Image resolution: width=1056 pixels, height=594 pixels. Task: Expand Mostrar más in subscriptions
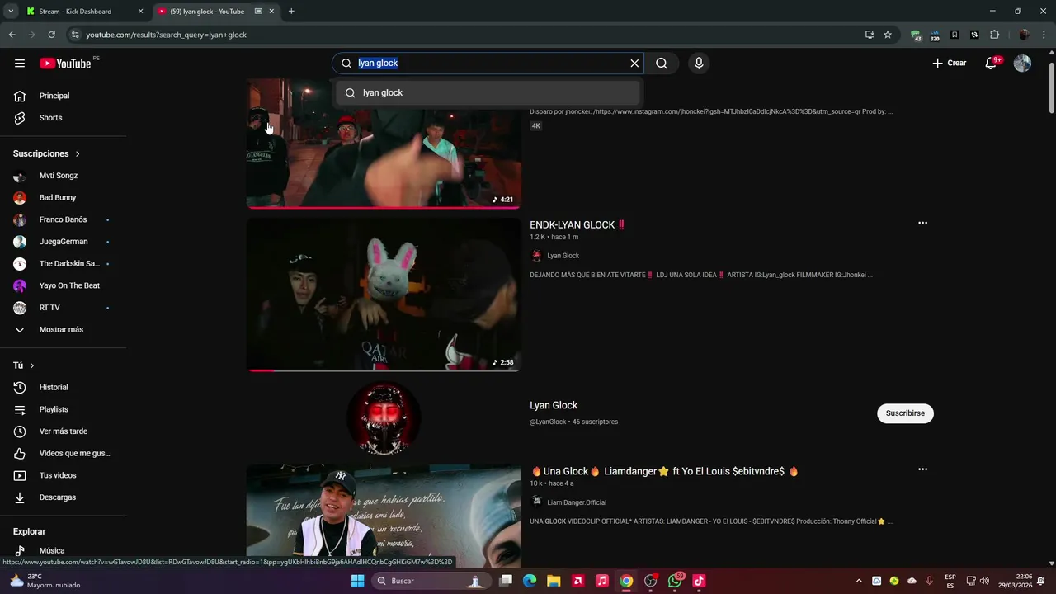pos(64,330)
